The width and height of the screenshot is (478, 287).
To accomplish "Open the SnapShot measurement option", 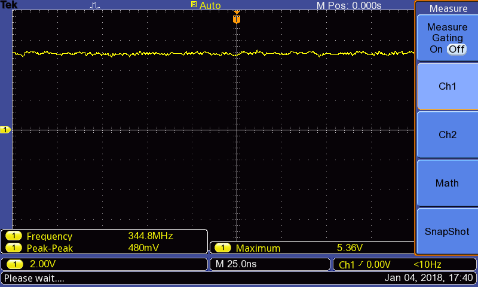I will tap(447, 231).
